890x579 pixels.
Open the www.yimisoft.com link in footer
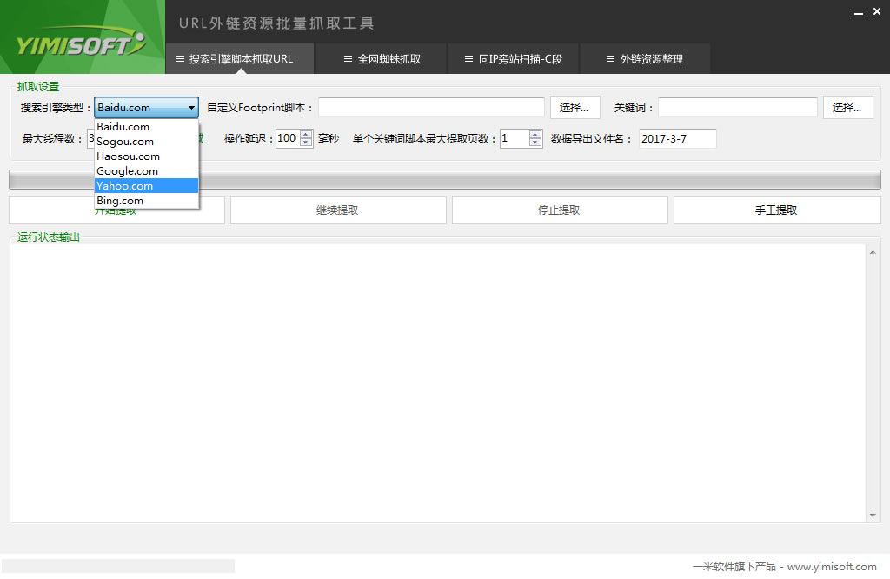click(832, 567)
